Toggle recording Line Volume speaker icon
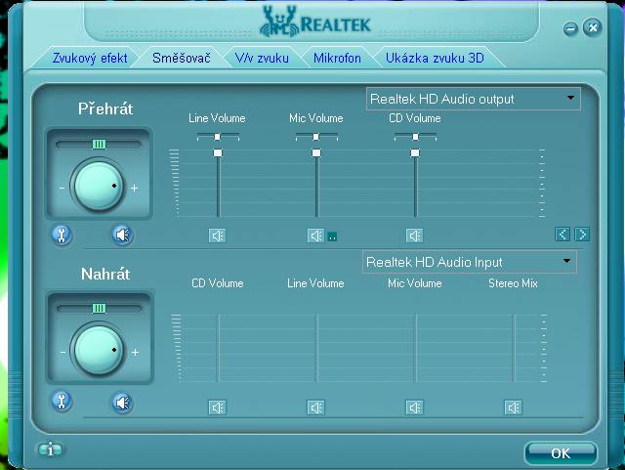 [316, 407]
